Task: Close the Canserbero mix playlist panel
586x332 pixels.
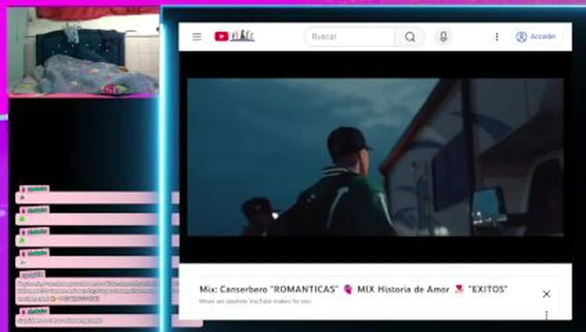Action: click(x=546, y=294)
